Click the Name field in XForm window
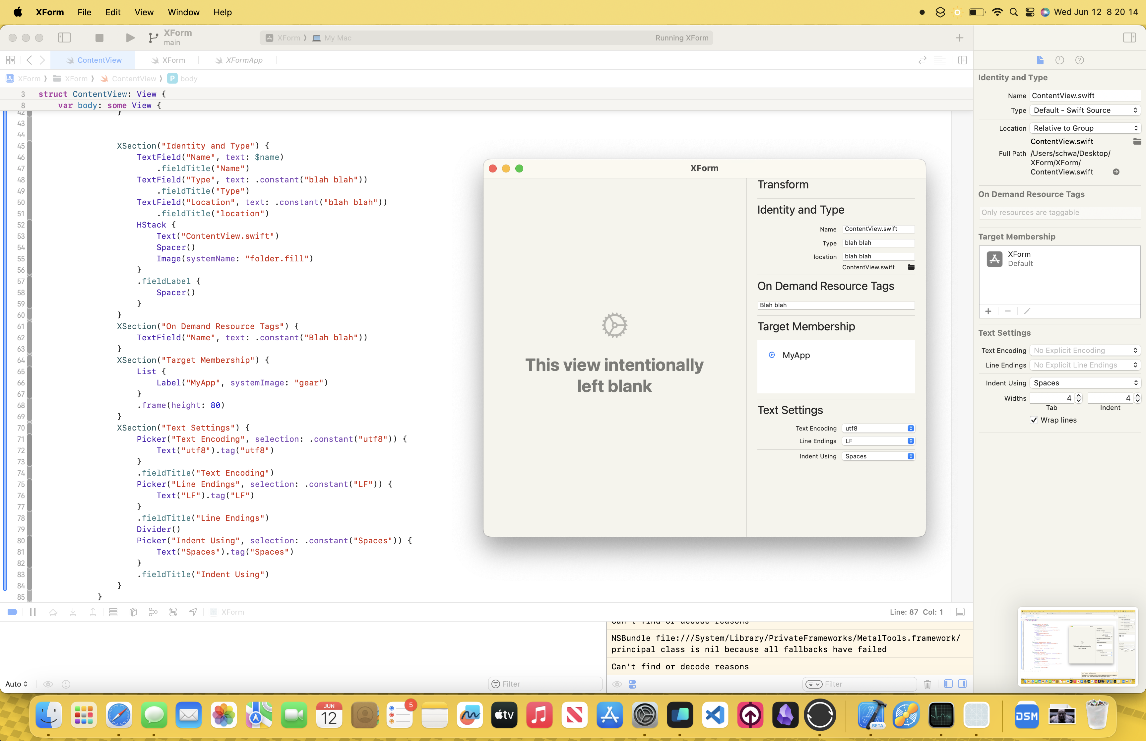This screenshot has width=1146, height=741. pyautogui.click(x=878, y=229)
